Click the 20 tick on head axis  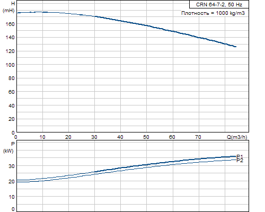[x=12, y=119]
